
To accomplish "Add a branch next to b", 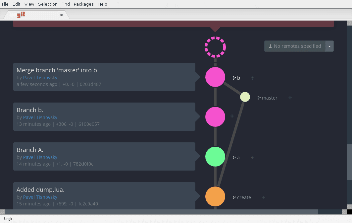I will pyautogui.click(x=253, y=78).
